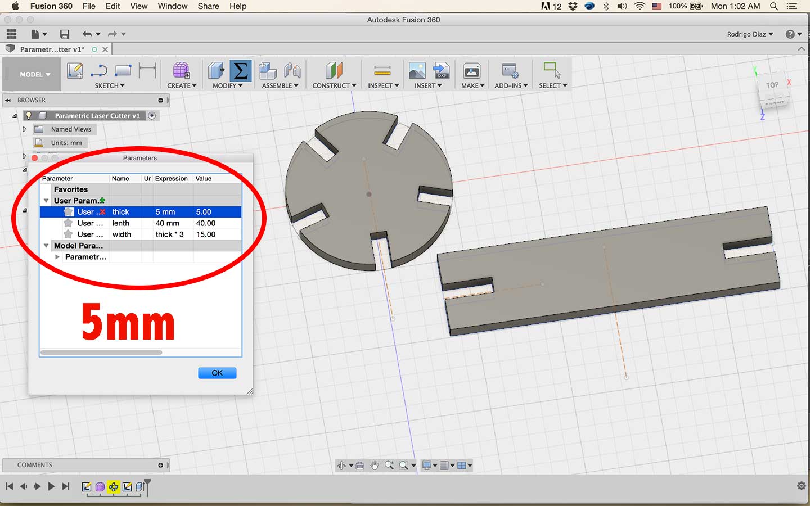Click the Save disk icon
Viewport: 810px width, 506px height.
click(x=65, y=34)
